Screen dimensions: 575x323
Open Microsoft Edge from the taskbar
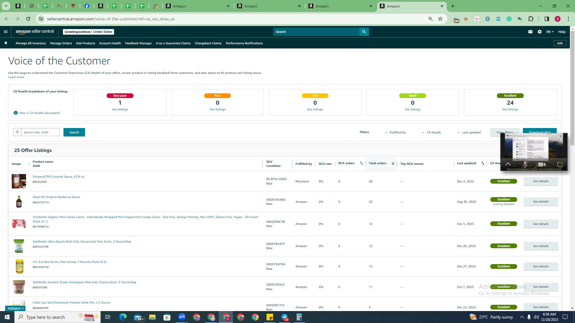[x=123, y=317]
